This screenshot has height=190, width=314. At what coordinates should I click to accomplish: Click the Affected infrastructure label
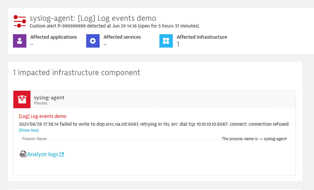(202, 37)
